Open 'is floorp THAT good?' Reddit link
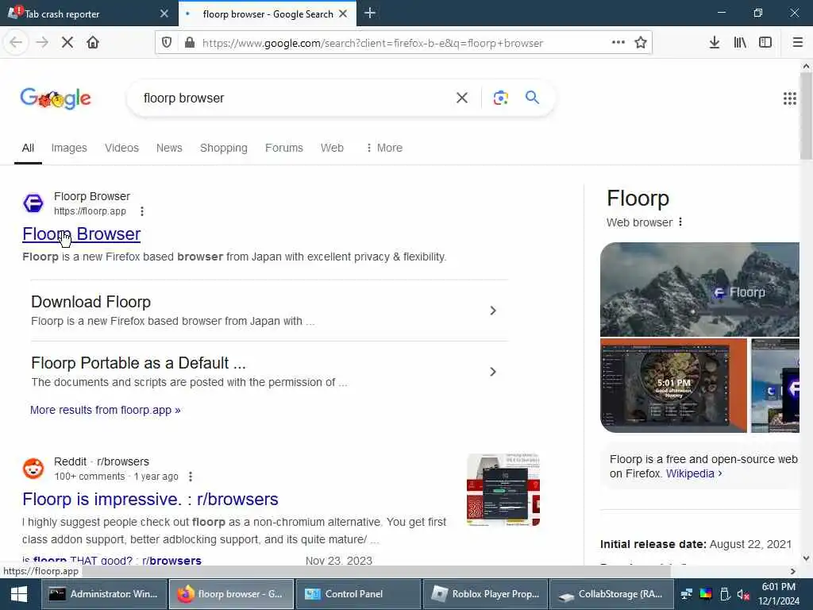813x610 pixels. click(x=112, y=560)
